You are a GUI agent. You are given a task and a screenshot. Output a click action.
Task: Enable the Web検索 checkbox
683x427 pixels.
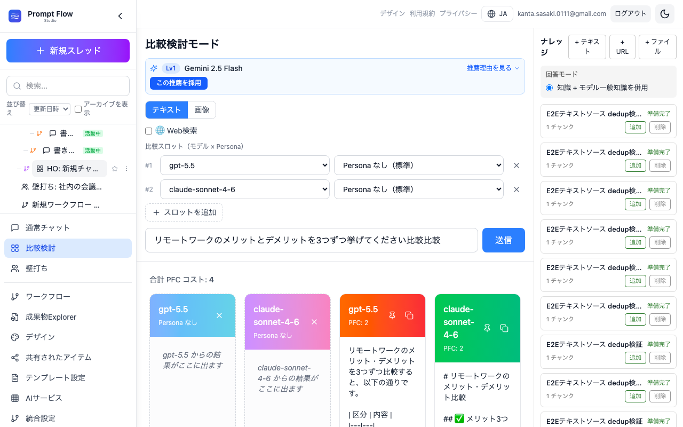(x=149, y=131)
